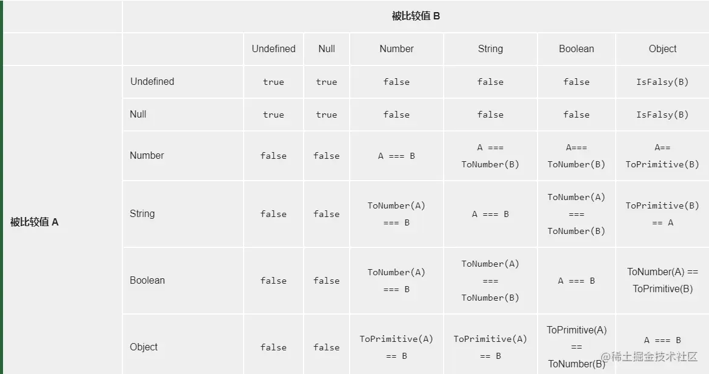
Task: Click A == ToPrimitive(B) cell in Number row
Action: 662,156
